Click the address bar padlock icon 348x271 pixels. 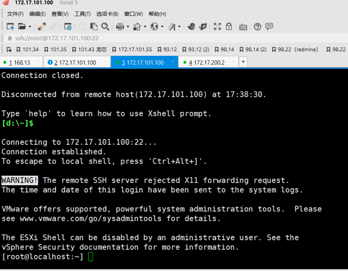[10, 38]
